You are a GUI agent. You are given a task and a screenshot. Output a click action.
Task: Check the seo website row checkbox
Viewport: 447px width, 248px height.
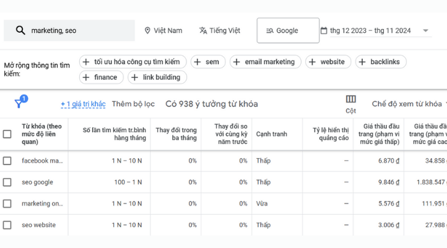coord(7,225)
